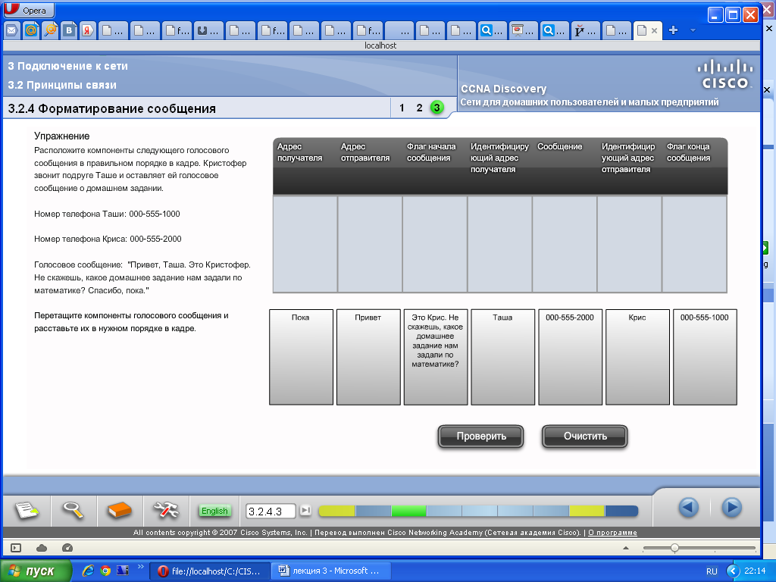Expand the zoom menu arrow in status bar
Screen dimensions: 776x582
pos(625,548)
